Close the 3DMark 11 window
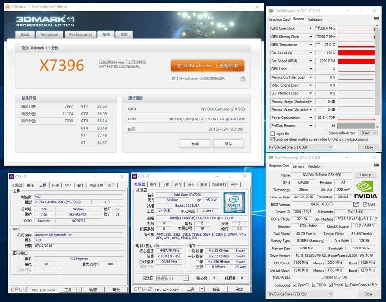Image resolution: width=386 pixels, height=302 pixels. click(257, 7)
